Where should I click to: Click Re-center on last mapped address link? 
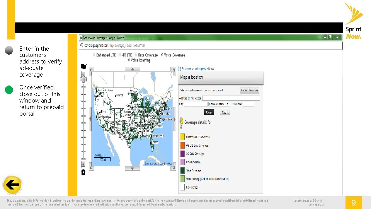(198, 69)
